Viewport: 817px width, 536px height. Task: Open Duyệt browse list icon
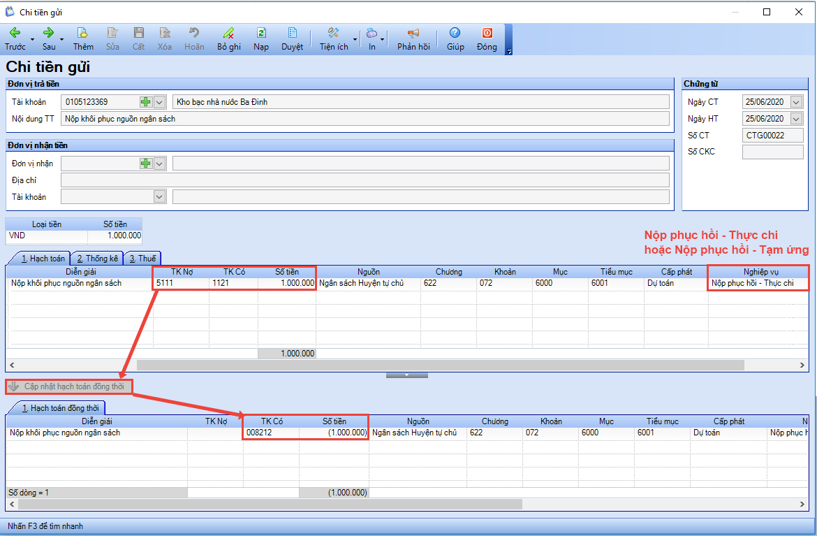293,33
